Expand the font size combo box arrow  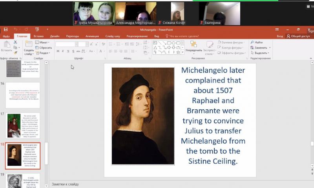[x=87, y=44]
